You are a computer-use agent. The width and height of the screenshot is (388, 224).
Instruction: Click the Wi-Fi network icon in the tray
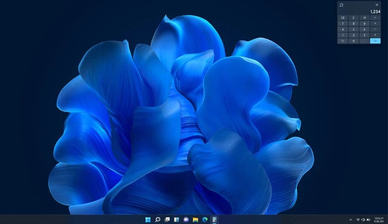(358, 220)
